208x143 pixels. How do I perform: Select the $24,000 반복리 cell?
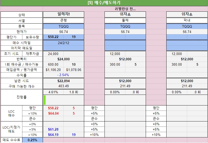tap(64, 59)
